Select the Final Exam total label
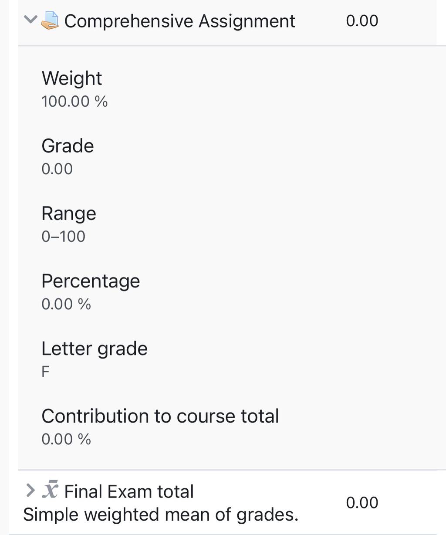The height and width of the screenshot is (535, 446). point(129,491)
